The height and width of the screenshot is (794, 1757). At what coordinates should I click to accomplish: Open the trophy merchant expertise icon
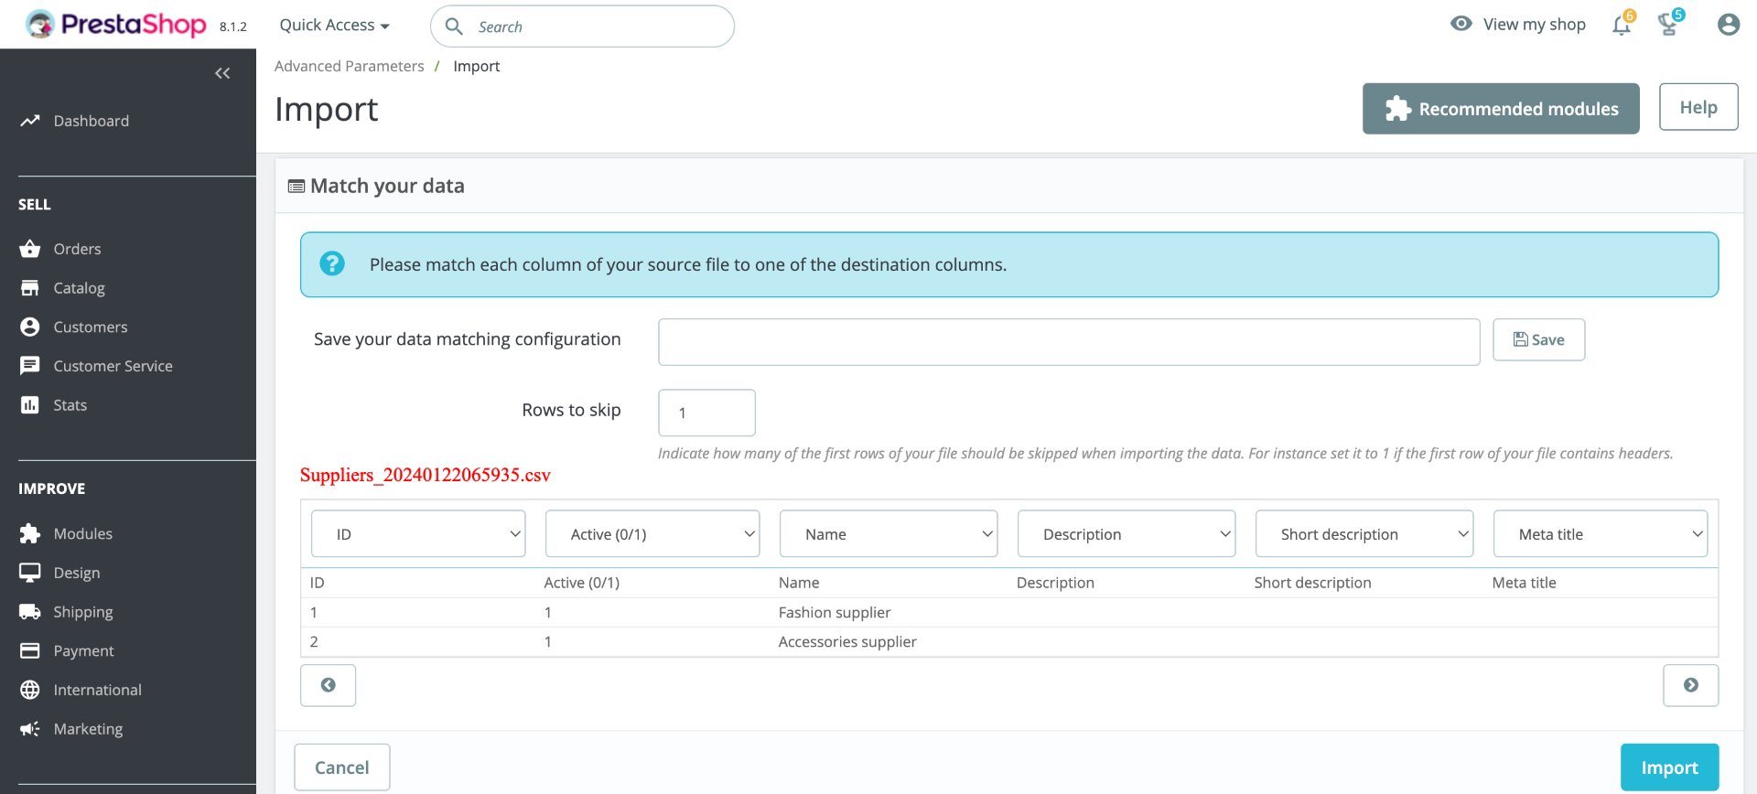coord(1669,25)
